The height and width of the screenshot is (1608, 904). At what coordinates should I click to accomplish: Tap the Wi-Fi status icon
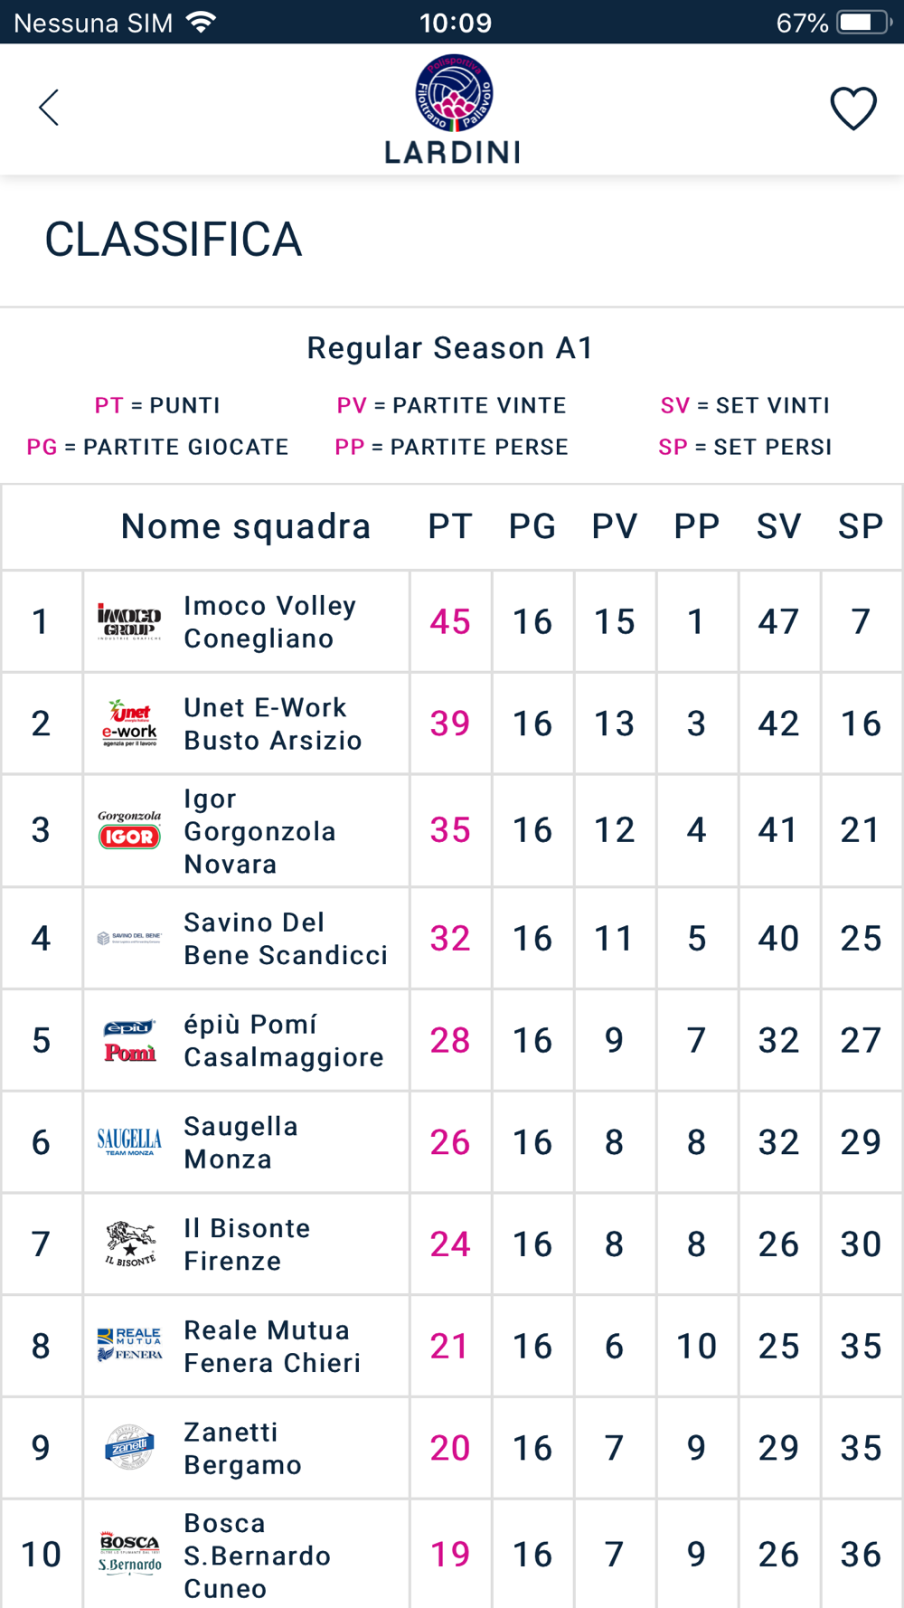click(x=201, y=22)
